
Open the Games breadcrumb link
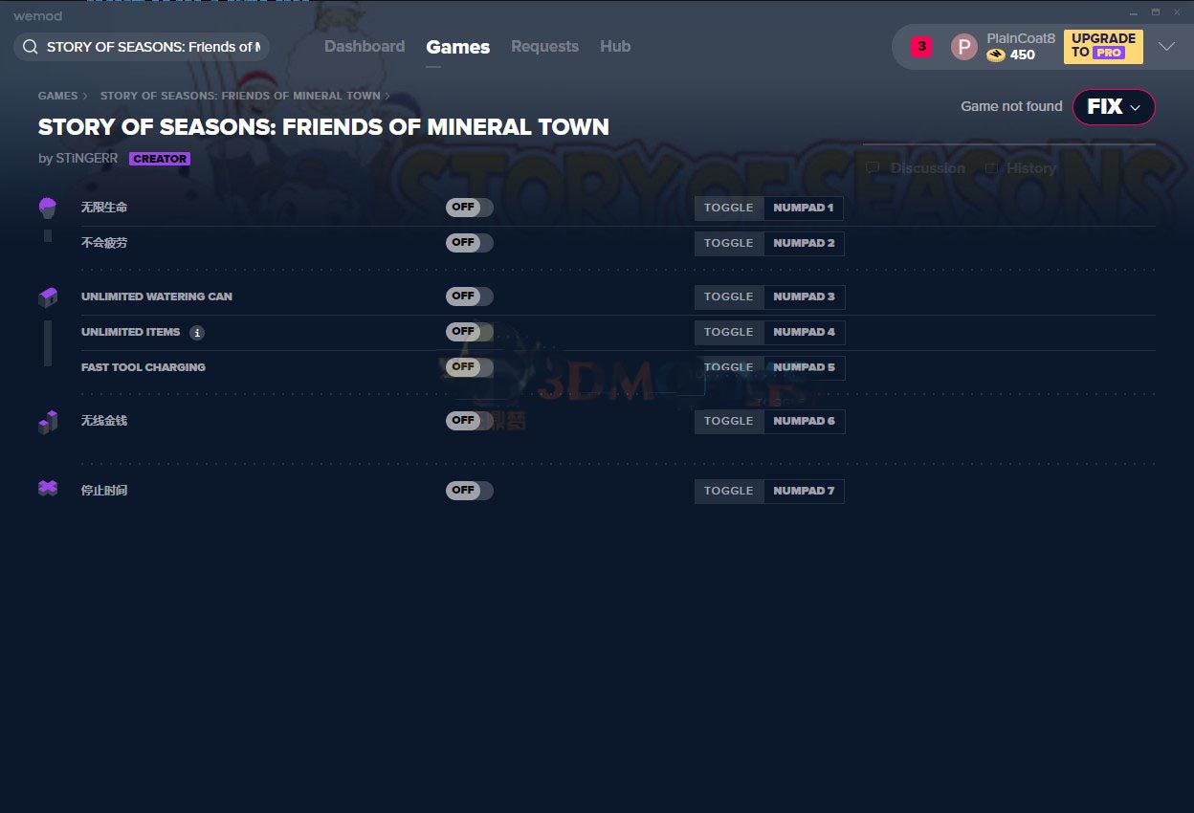58,96
